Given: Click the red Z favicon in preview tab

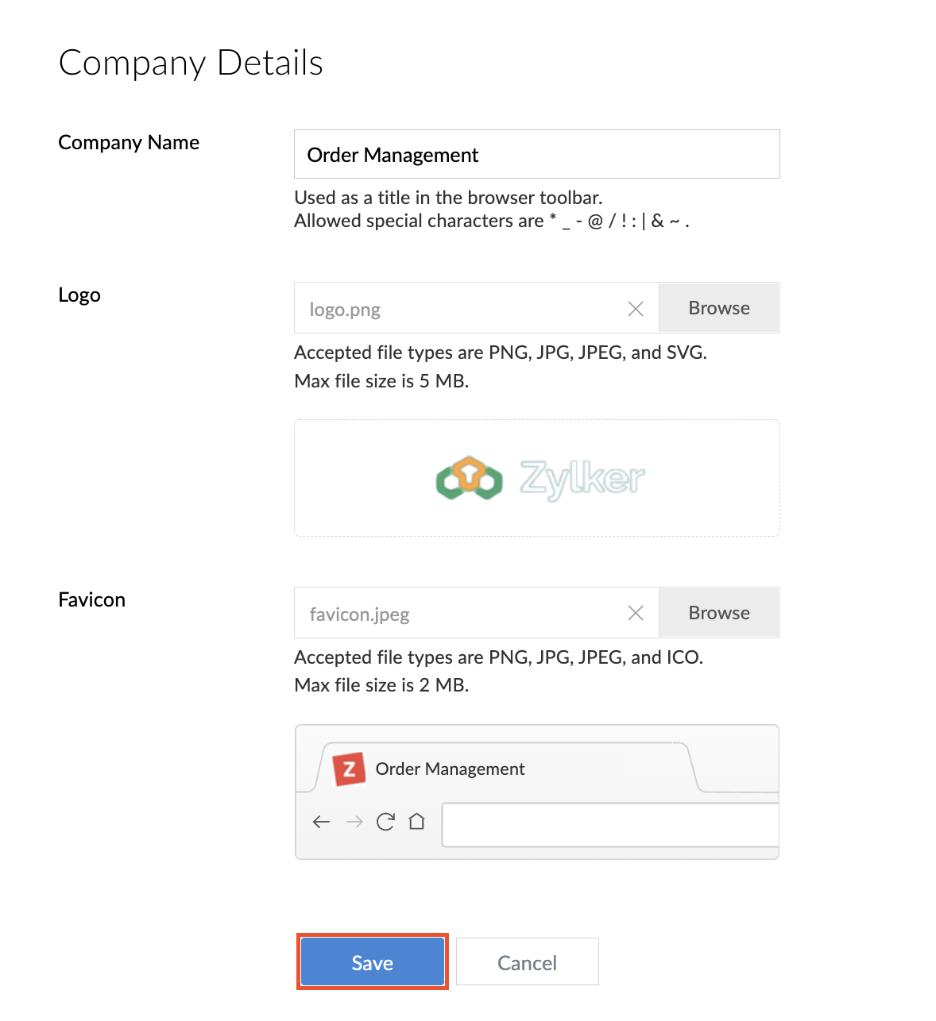Looking at the screenshot, I should pyautogui.click(x=349, y=769).
